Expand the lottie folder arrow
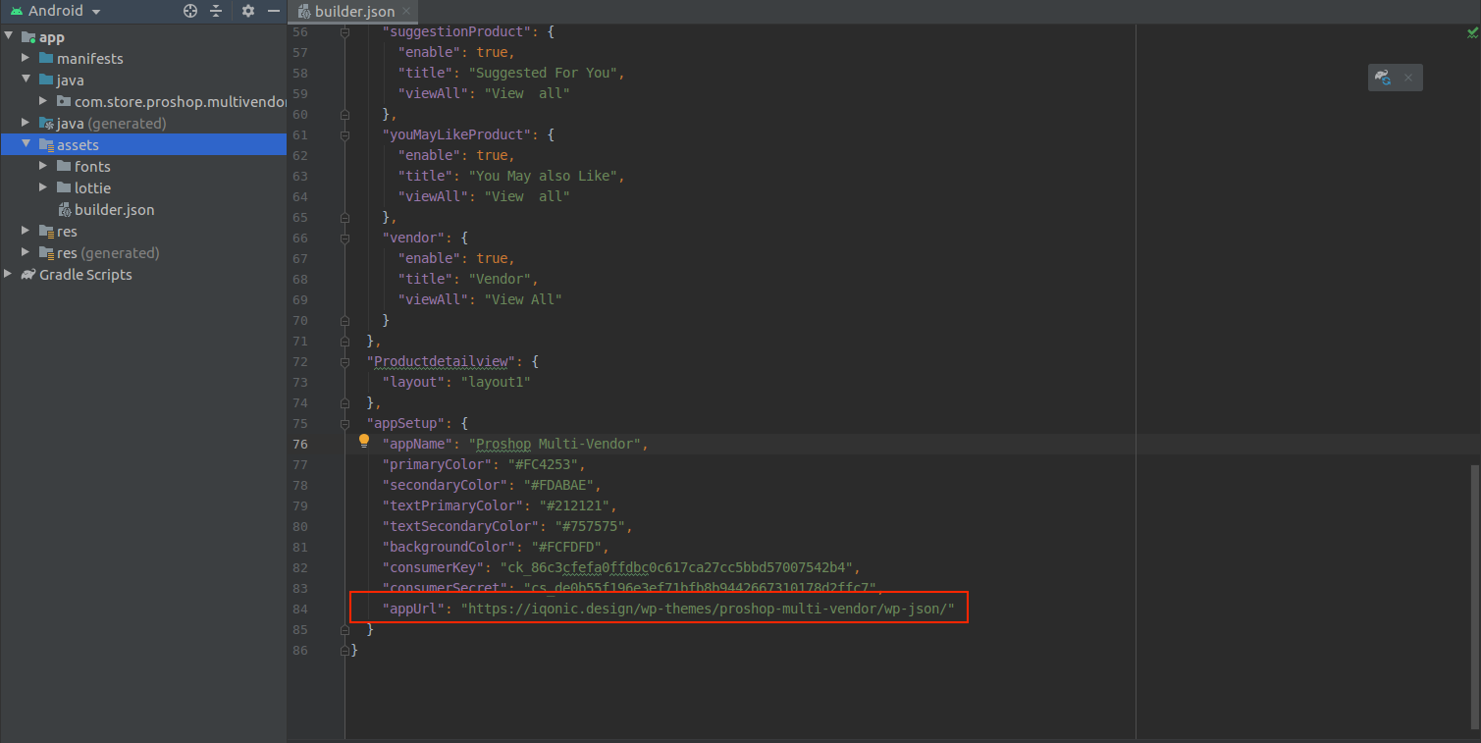This screenshot has height=743, width=1481. pos(44,187)
